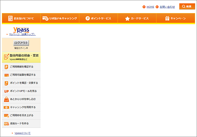Select 登録内容の照会・変更 in the sidebar
This screenshot has height=137, width=197.
(21, 57)
